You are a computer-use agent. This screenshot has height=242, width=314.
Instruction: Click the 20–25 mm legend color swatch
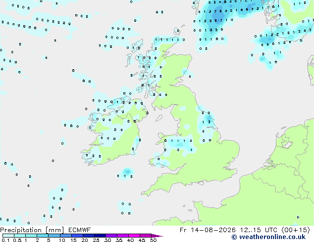point(88,236)
